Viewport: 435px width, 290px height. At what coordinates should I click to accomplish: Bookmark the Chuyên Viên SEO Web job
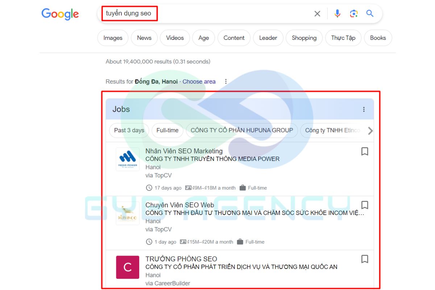365,205
